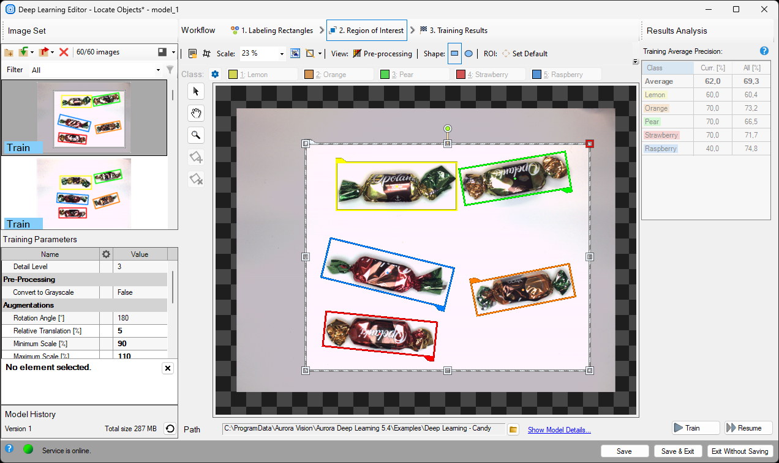Click the add images folder icon
The width and height of the screenshot is (779, 463).
click(x=9, y=53)
